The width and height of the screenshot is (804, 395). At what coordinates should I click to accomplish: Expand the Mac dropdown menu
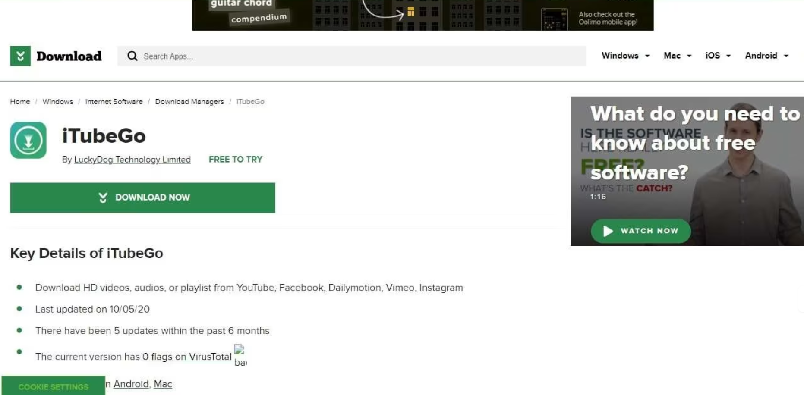pos(677,56)
